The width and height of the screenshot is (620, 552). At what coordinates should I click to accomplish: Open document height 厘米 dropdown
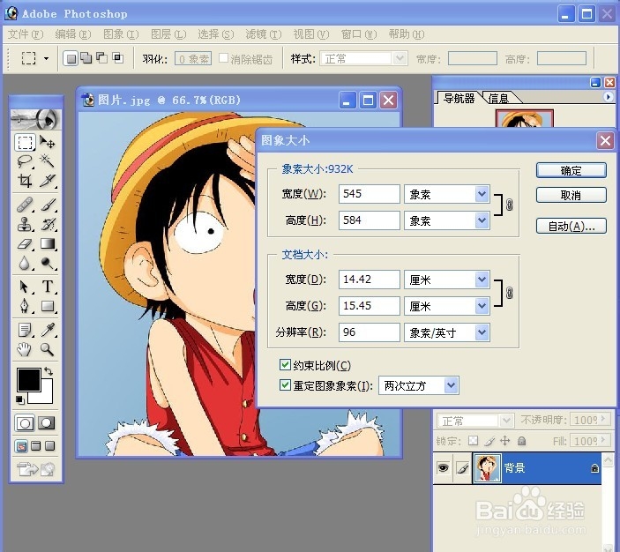click(482, 306)
